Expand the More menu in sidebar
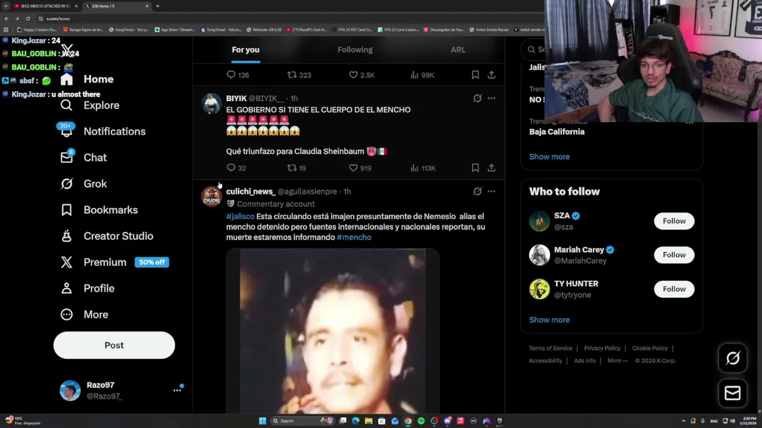Image resolution: width=762 pixels, height=428 pixels. [x=84, y=314]
